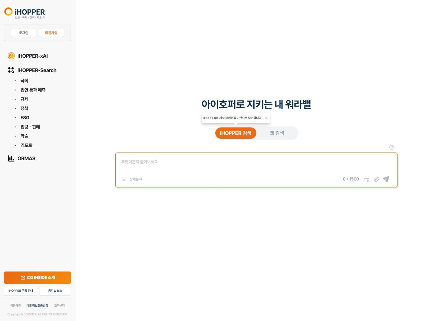The width and height of the screenshot is (435, 321).
Task: Select 법령 · 판례 in the sidebar
Action: point(30,127)
